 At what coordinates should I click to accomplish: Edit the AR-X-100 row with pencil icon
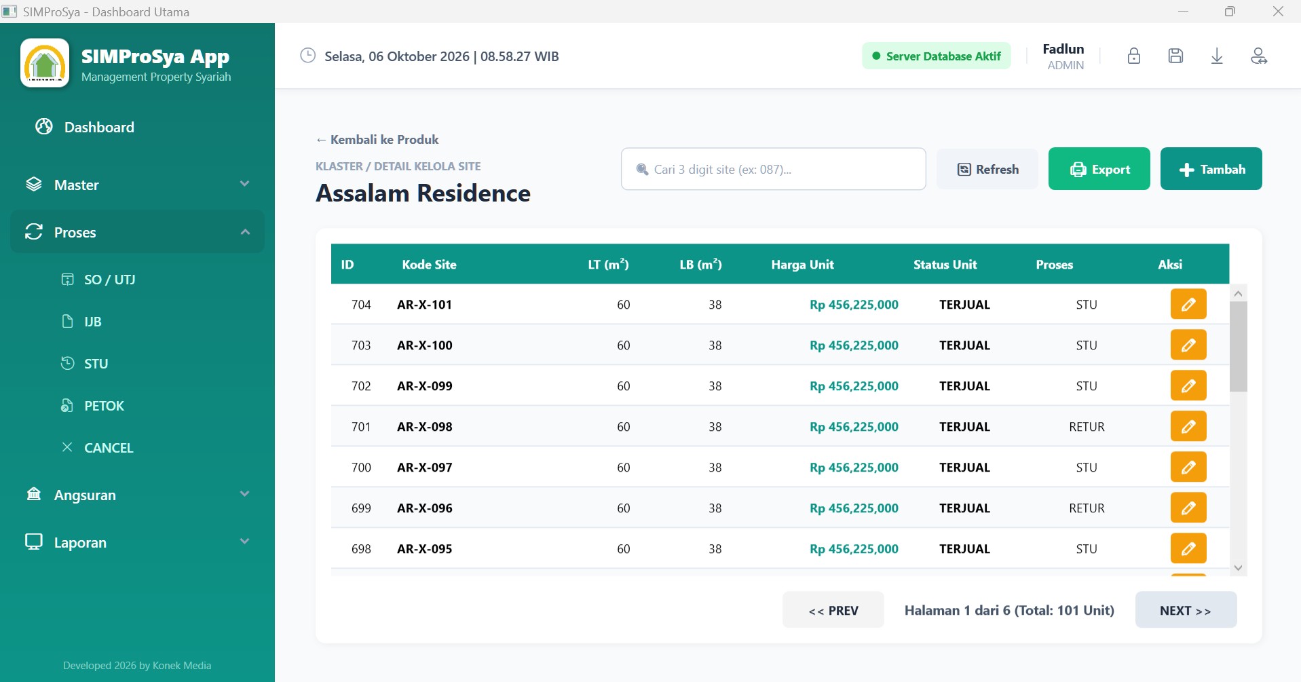tap(1188, 345)
